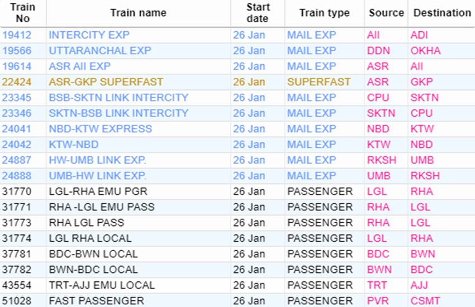Select the TRT-AJJ EMU LOCAL train name
The height and width of the screenshot is (307, 475).
pyautogui.click(x=102, y=285)
